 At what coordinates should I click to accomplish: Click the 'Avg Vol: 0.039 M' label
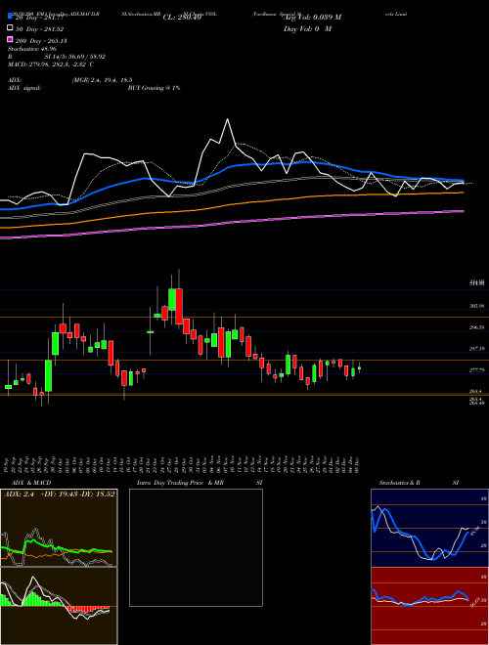pyautogui.click(x=313, y=18)
